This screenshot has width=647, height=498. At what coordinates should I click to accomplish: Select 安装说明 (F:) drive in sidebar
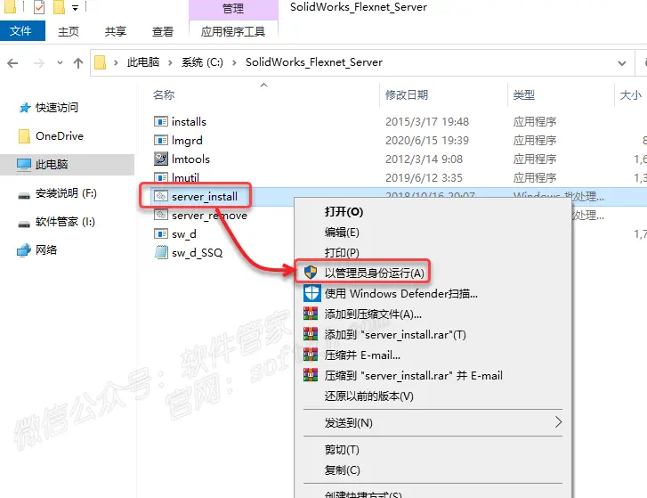66,192
